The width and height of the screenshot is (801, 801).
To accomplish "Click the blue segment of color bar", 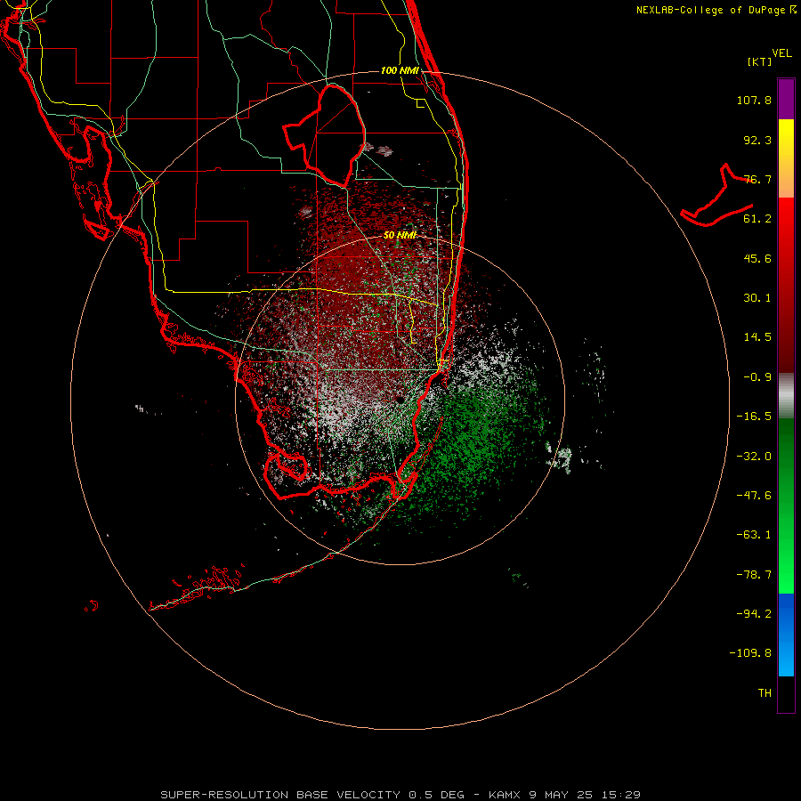I will 786,635.
